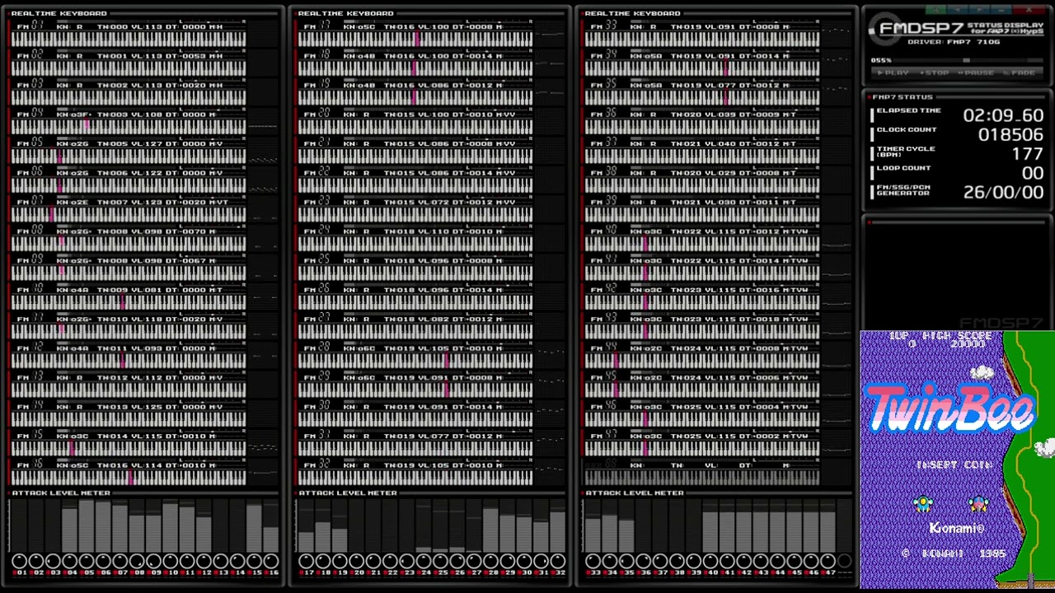This screenshot has width=1055, height=593.
Task: Click the elapsed time value 02:09.60
Action: pyautogui.click(x=1003, y=115)
